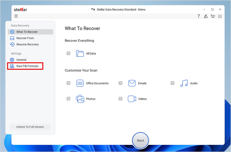Open the shopping cart buy icon
Screen dimensions: 231x152
click(213, 16)
